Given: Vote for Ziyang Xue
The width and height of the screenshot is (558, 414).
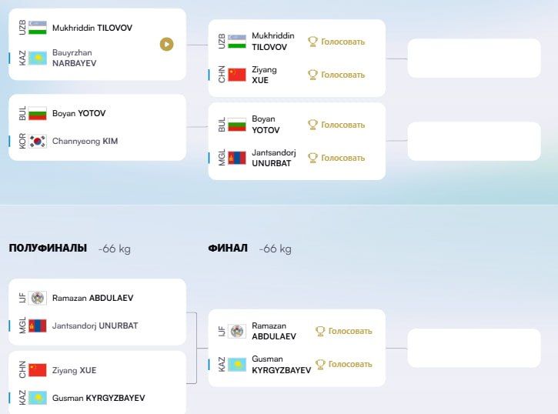Looking at the screenshot, I should (336, 75).
